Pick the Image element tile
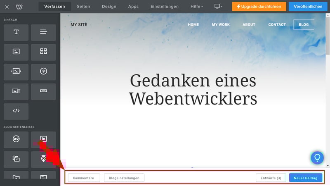The width and height of the screenshot is (330, 186). pyautogui.click(x=16, y=52)
